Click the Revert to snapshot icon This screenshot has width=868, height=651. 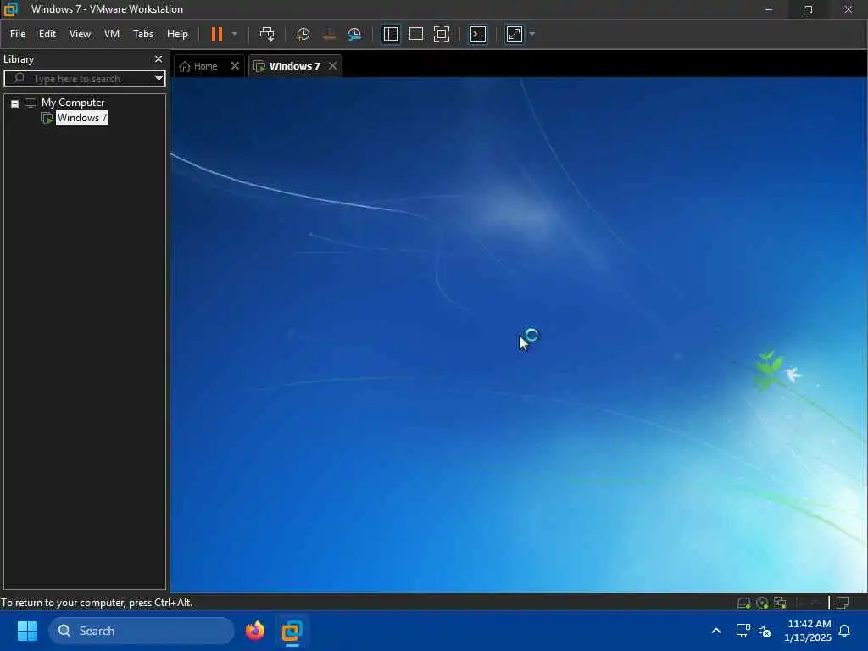pyautogui.click(x=329, y=34)
